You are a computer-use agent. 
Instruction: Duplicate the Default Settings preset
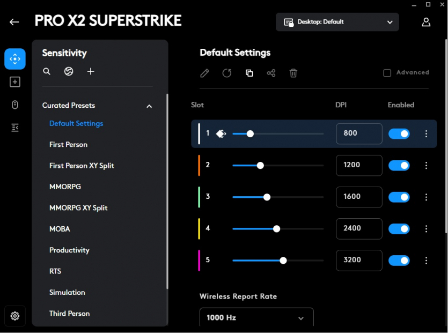pos(249,73)
